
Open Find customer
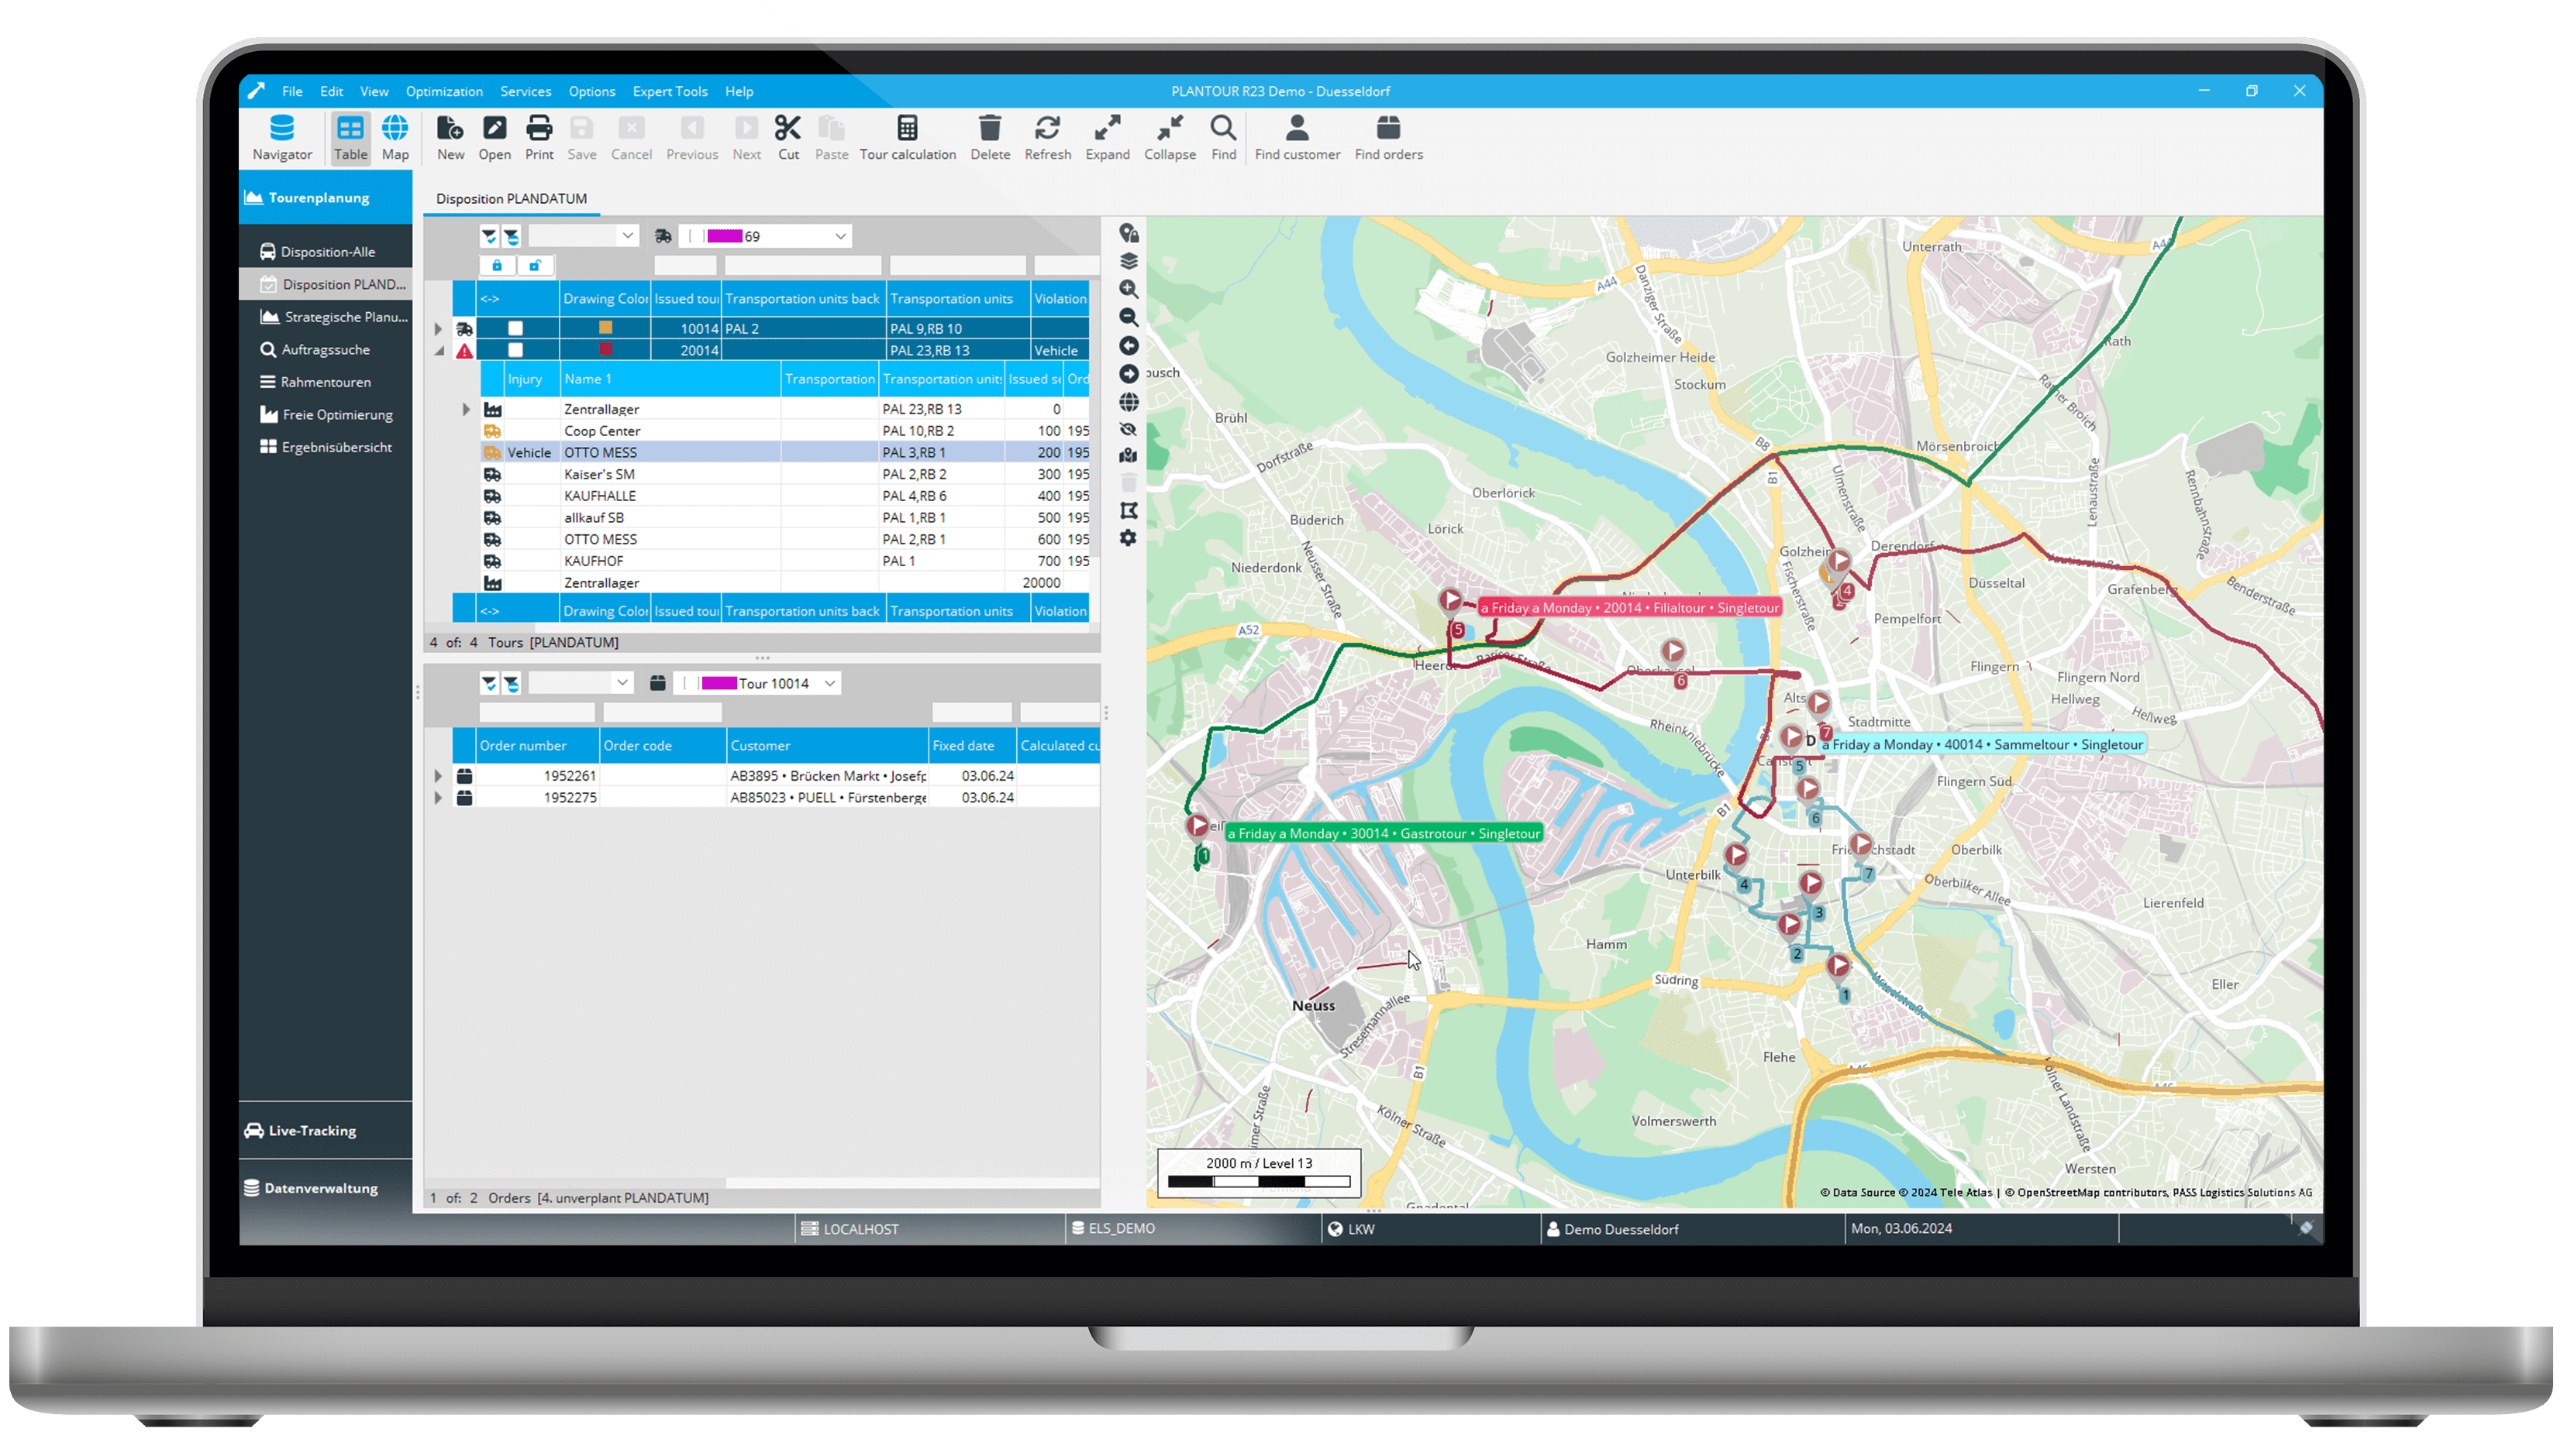[x=1297, y=137]
